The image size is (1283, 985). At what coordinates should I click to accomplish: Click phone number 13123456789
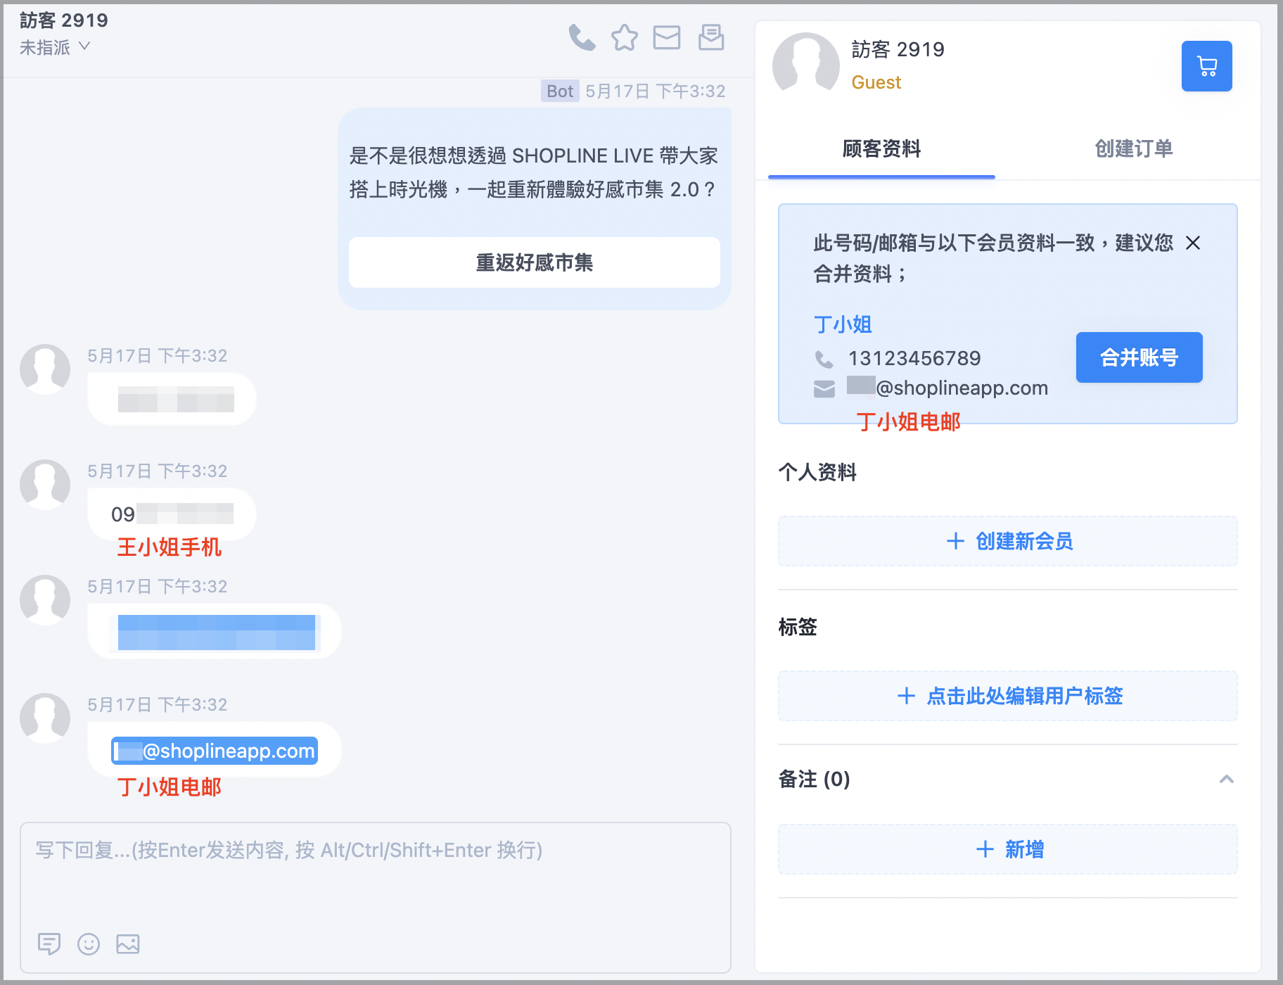pos(914,358)
